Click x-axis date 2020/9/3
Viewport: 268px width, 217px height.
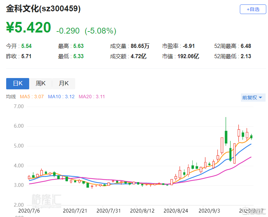[209, 211]
